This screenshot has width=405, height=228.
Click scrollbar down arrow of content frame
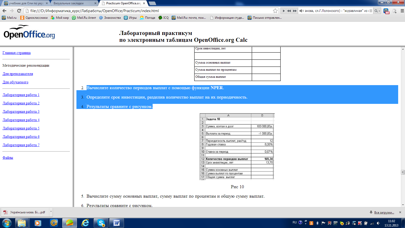[x=403, y=205]
